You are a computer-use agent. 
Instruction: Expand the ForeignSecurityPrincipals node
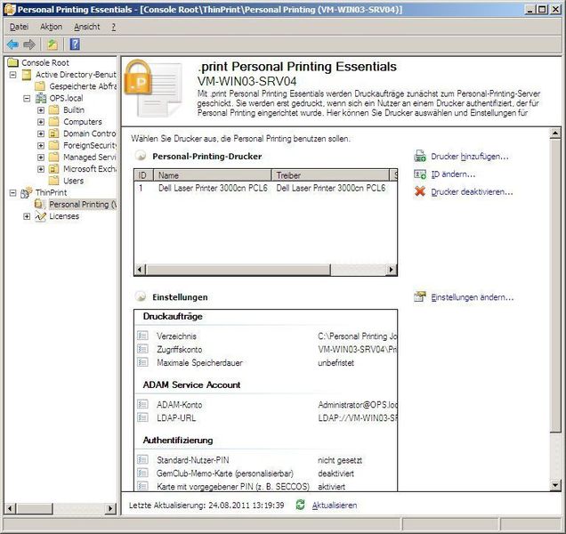(41, 145)
